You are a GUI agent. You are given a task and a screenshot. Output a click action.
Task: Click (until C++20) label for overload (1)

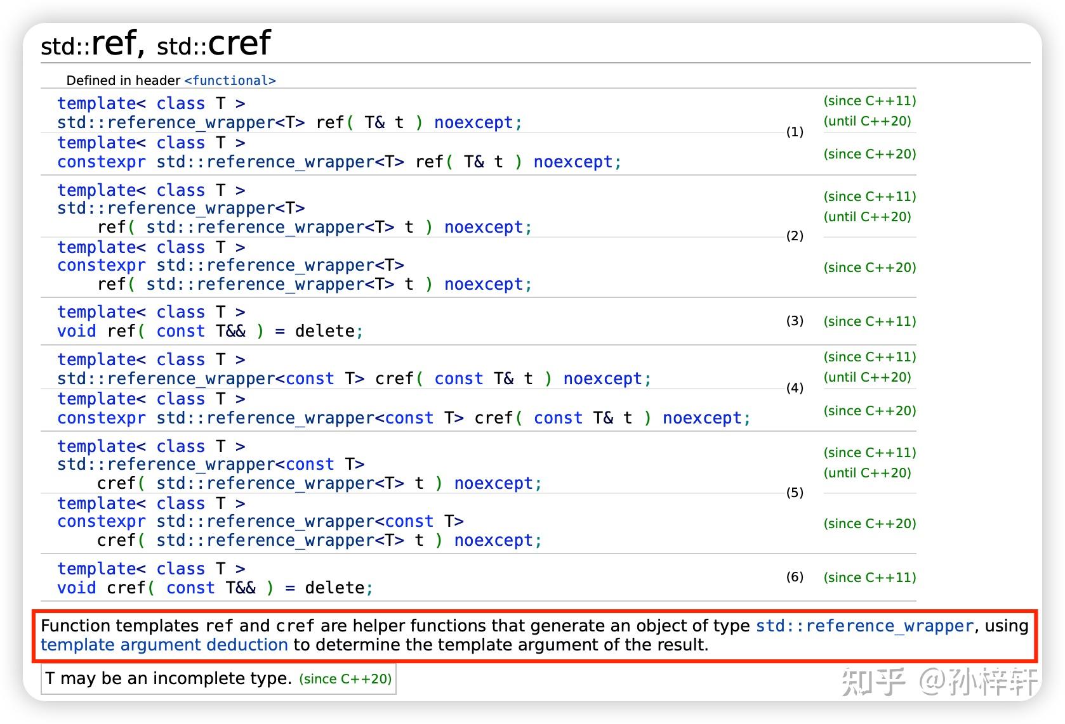[867, 121]
